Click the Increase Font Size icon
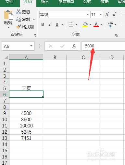 (x=107, y=14)
